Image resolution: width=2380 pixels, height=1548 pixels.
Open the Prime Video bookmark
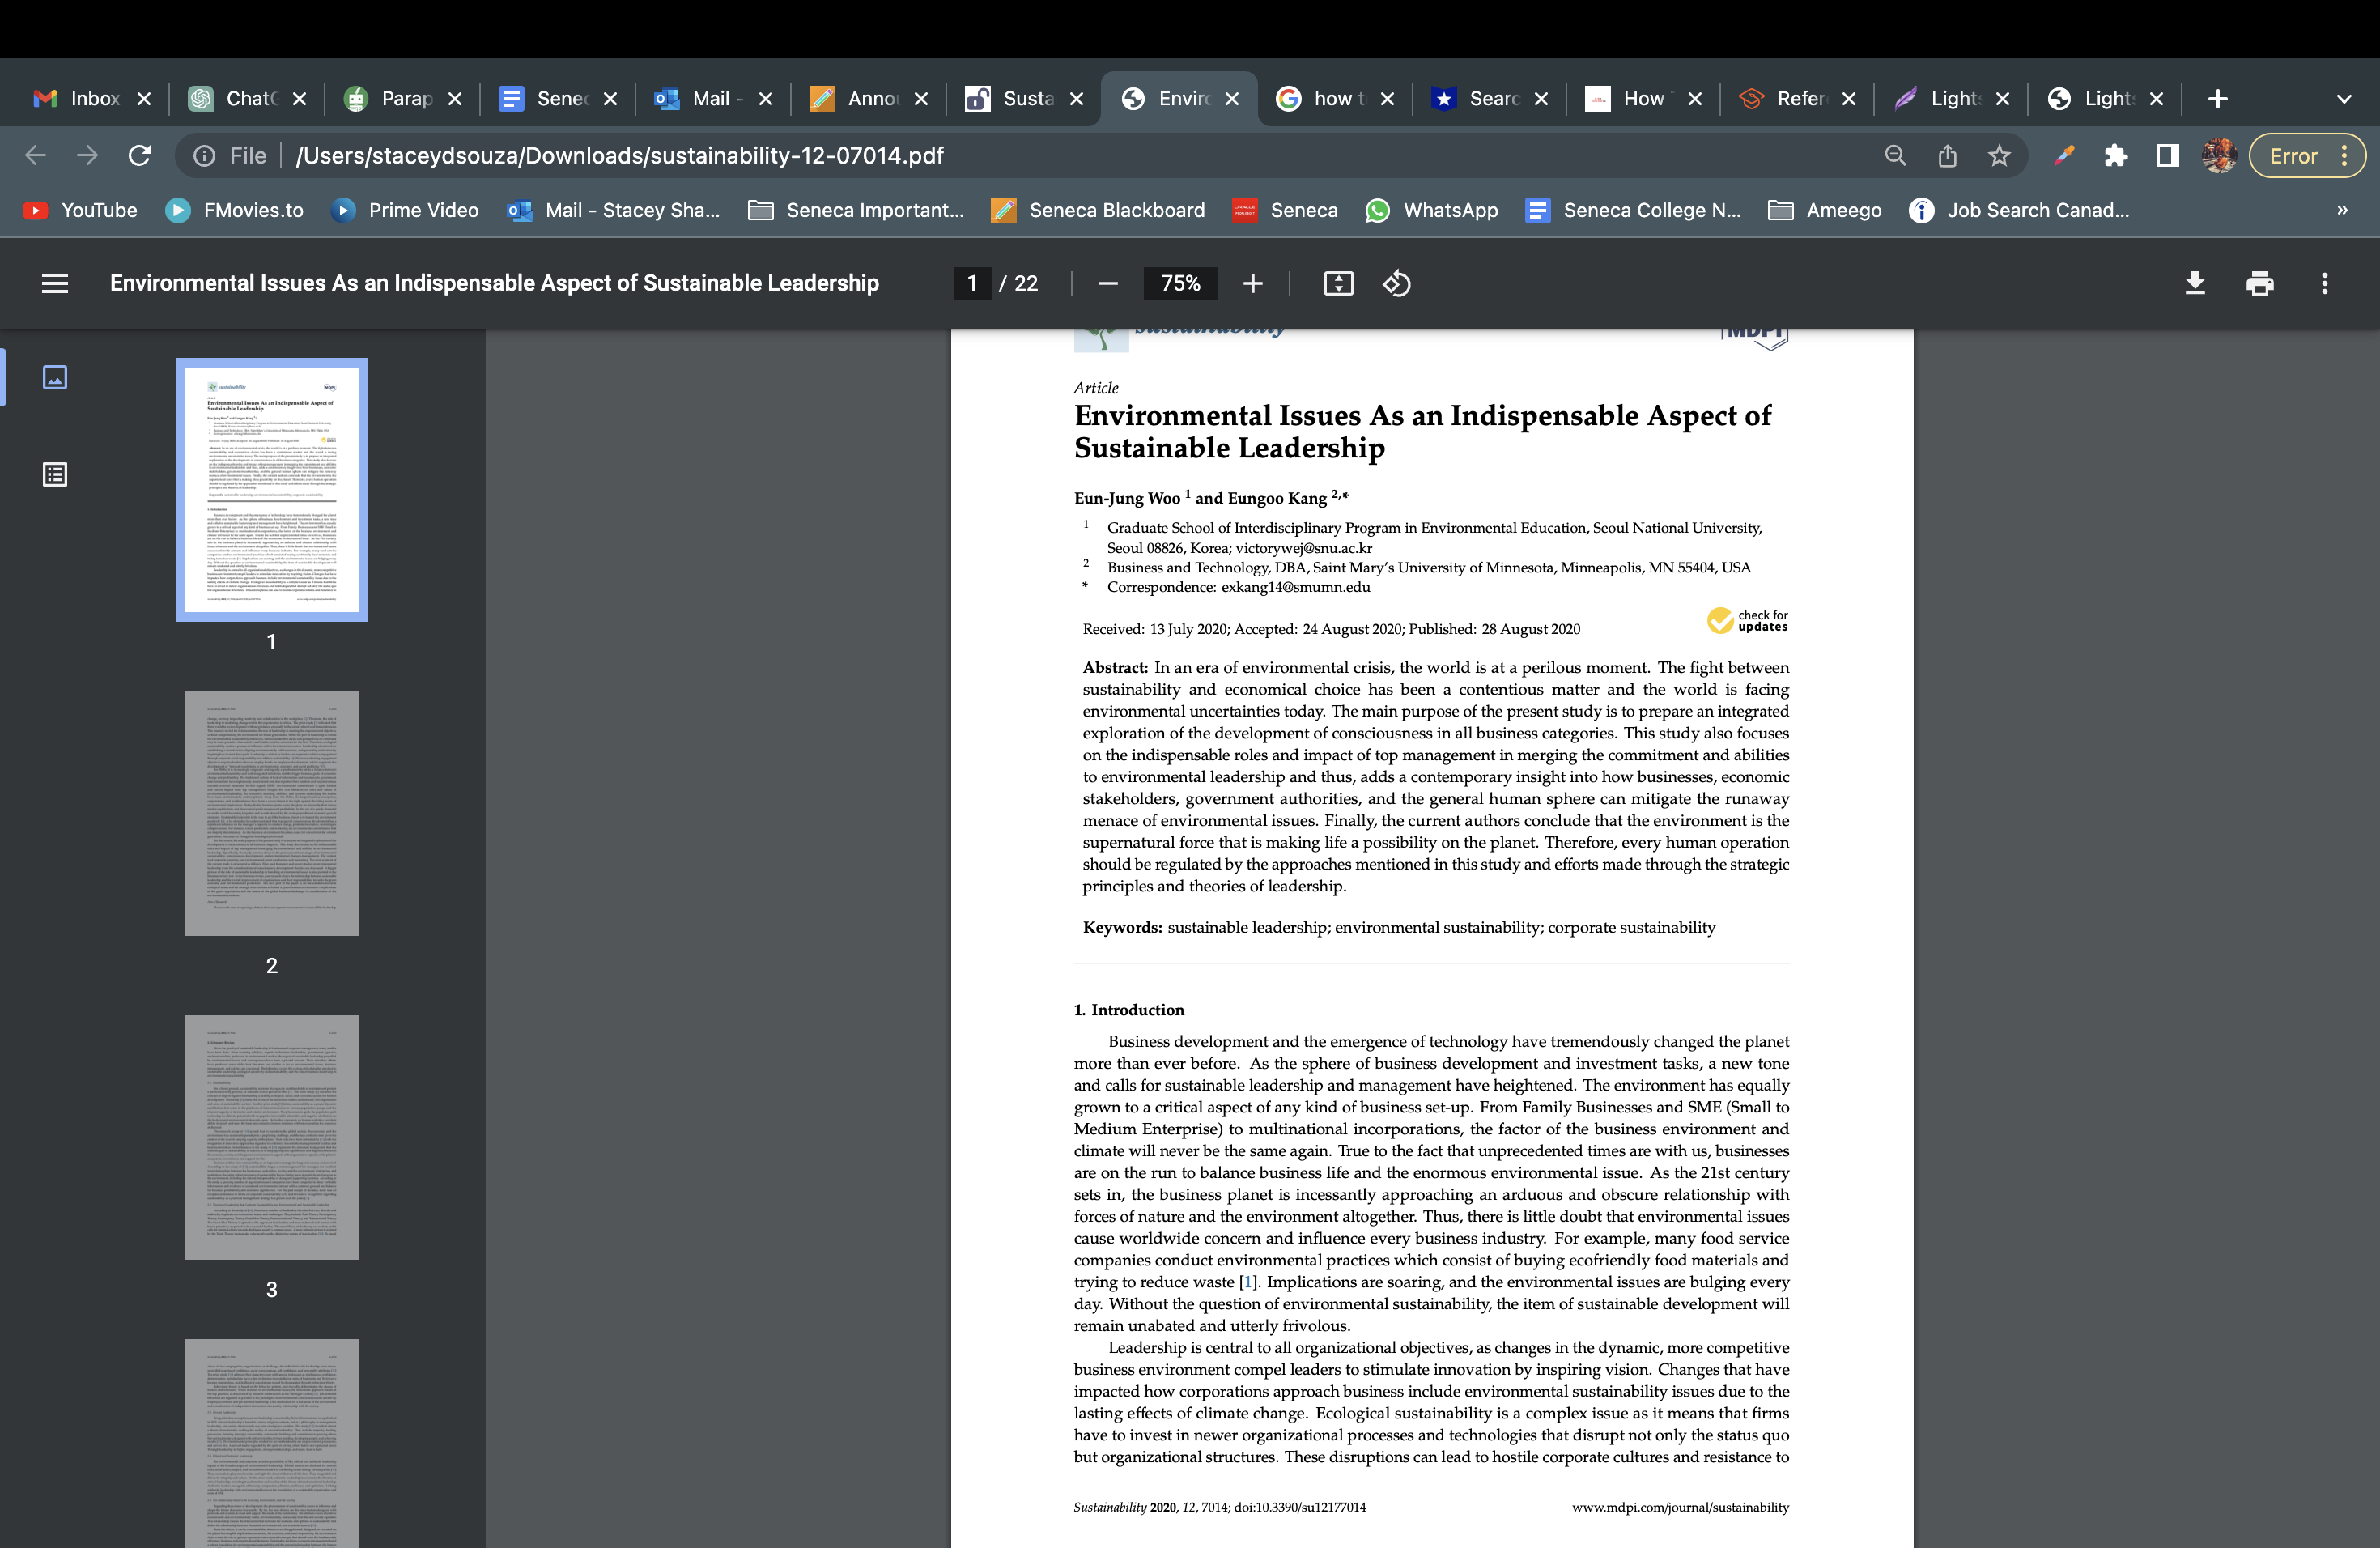(405, 210)
